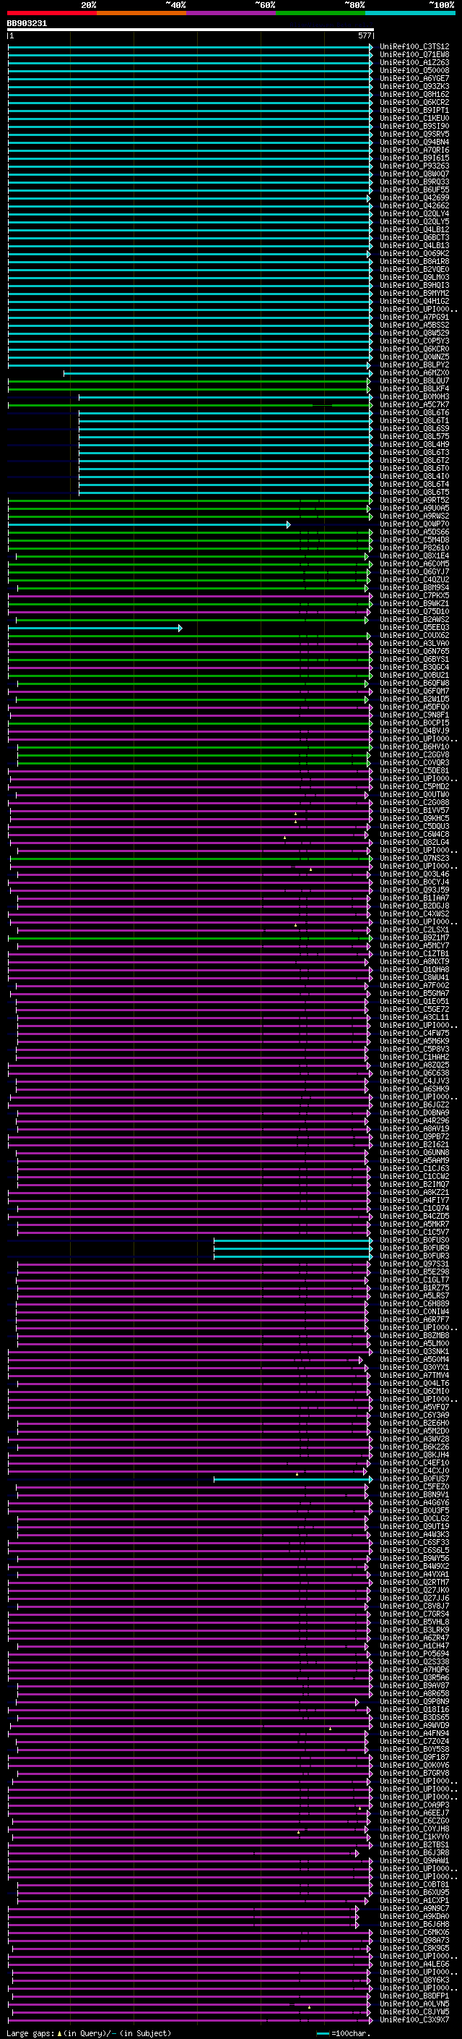This screenshot has height=2039, width=462.
Task: Open the UniRef100_Q8KJH4 entry
Action: coord(414,1455)
